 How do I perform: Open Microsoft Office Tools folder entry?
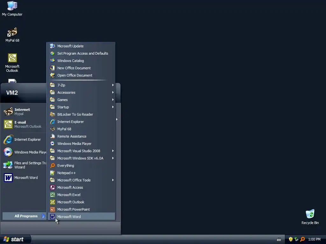point(81,180)
